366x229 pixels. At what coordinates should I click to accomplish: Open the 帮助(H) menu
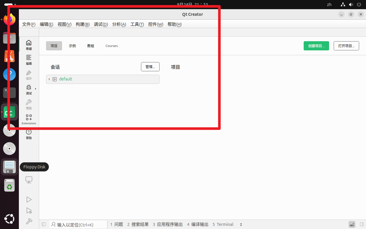[x=175, y=24]
